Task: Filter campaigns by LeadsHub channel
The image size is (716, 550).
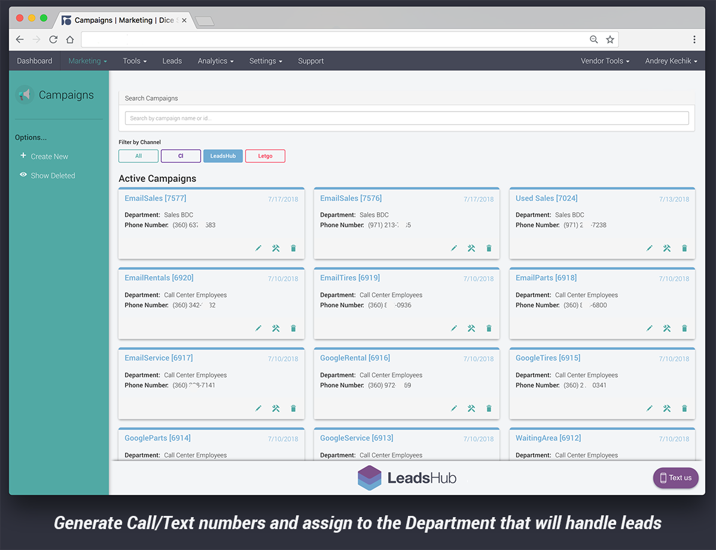Action: (223, 155)
